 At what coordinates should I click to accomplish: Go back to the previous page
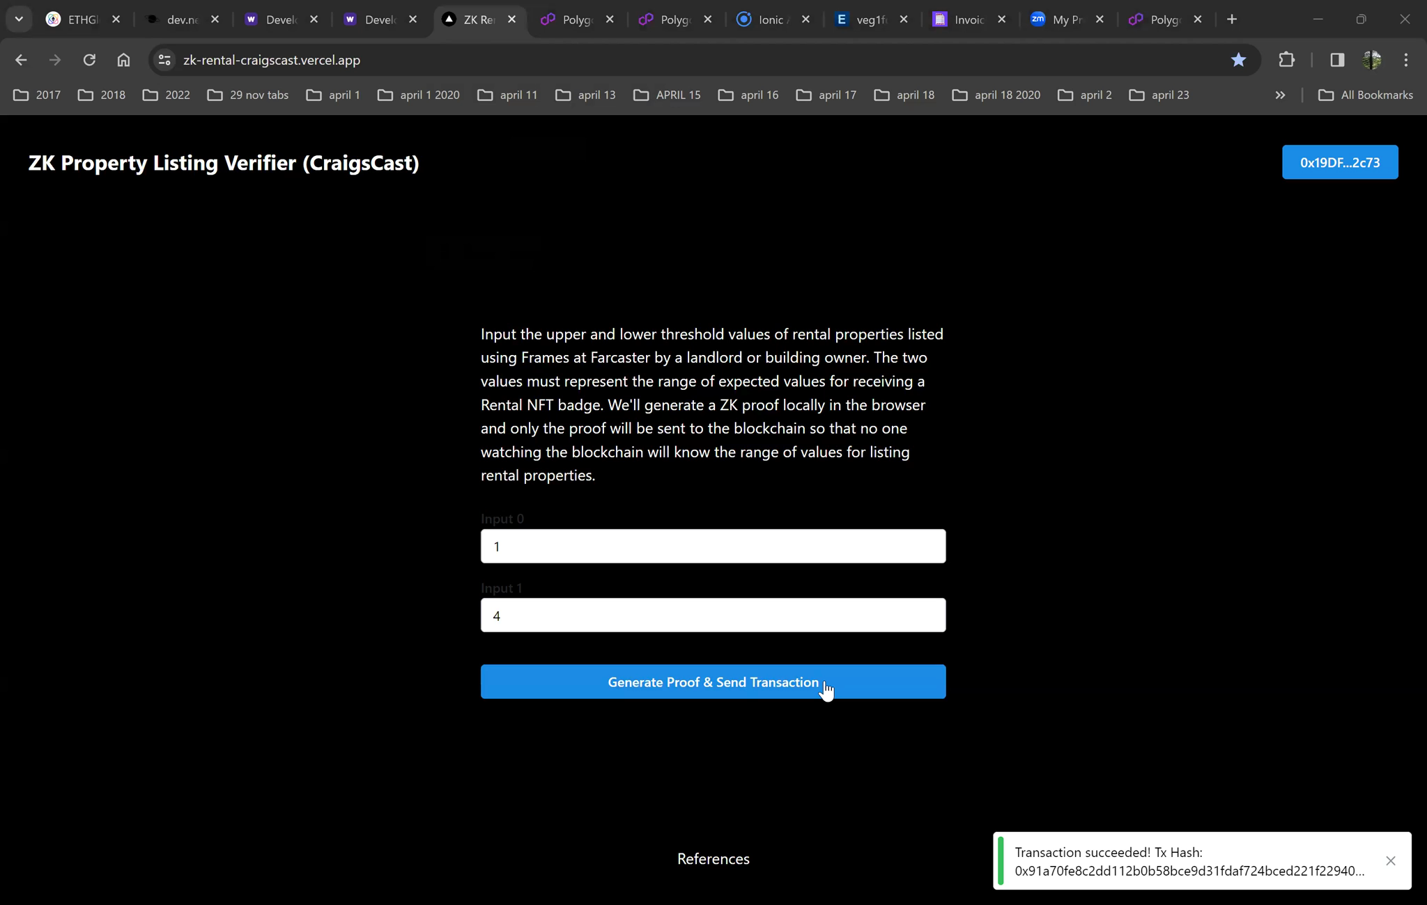point(21,60)
